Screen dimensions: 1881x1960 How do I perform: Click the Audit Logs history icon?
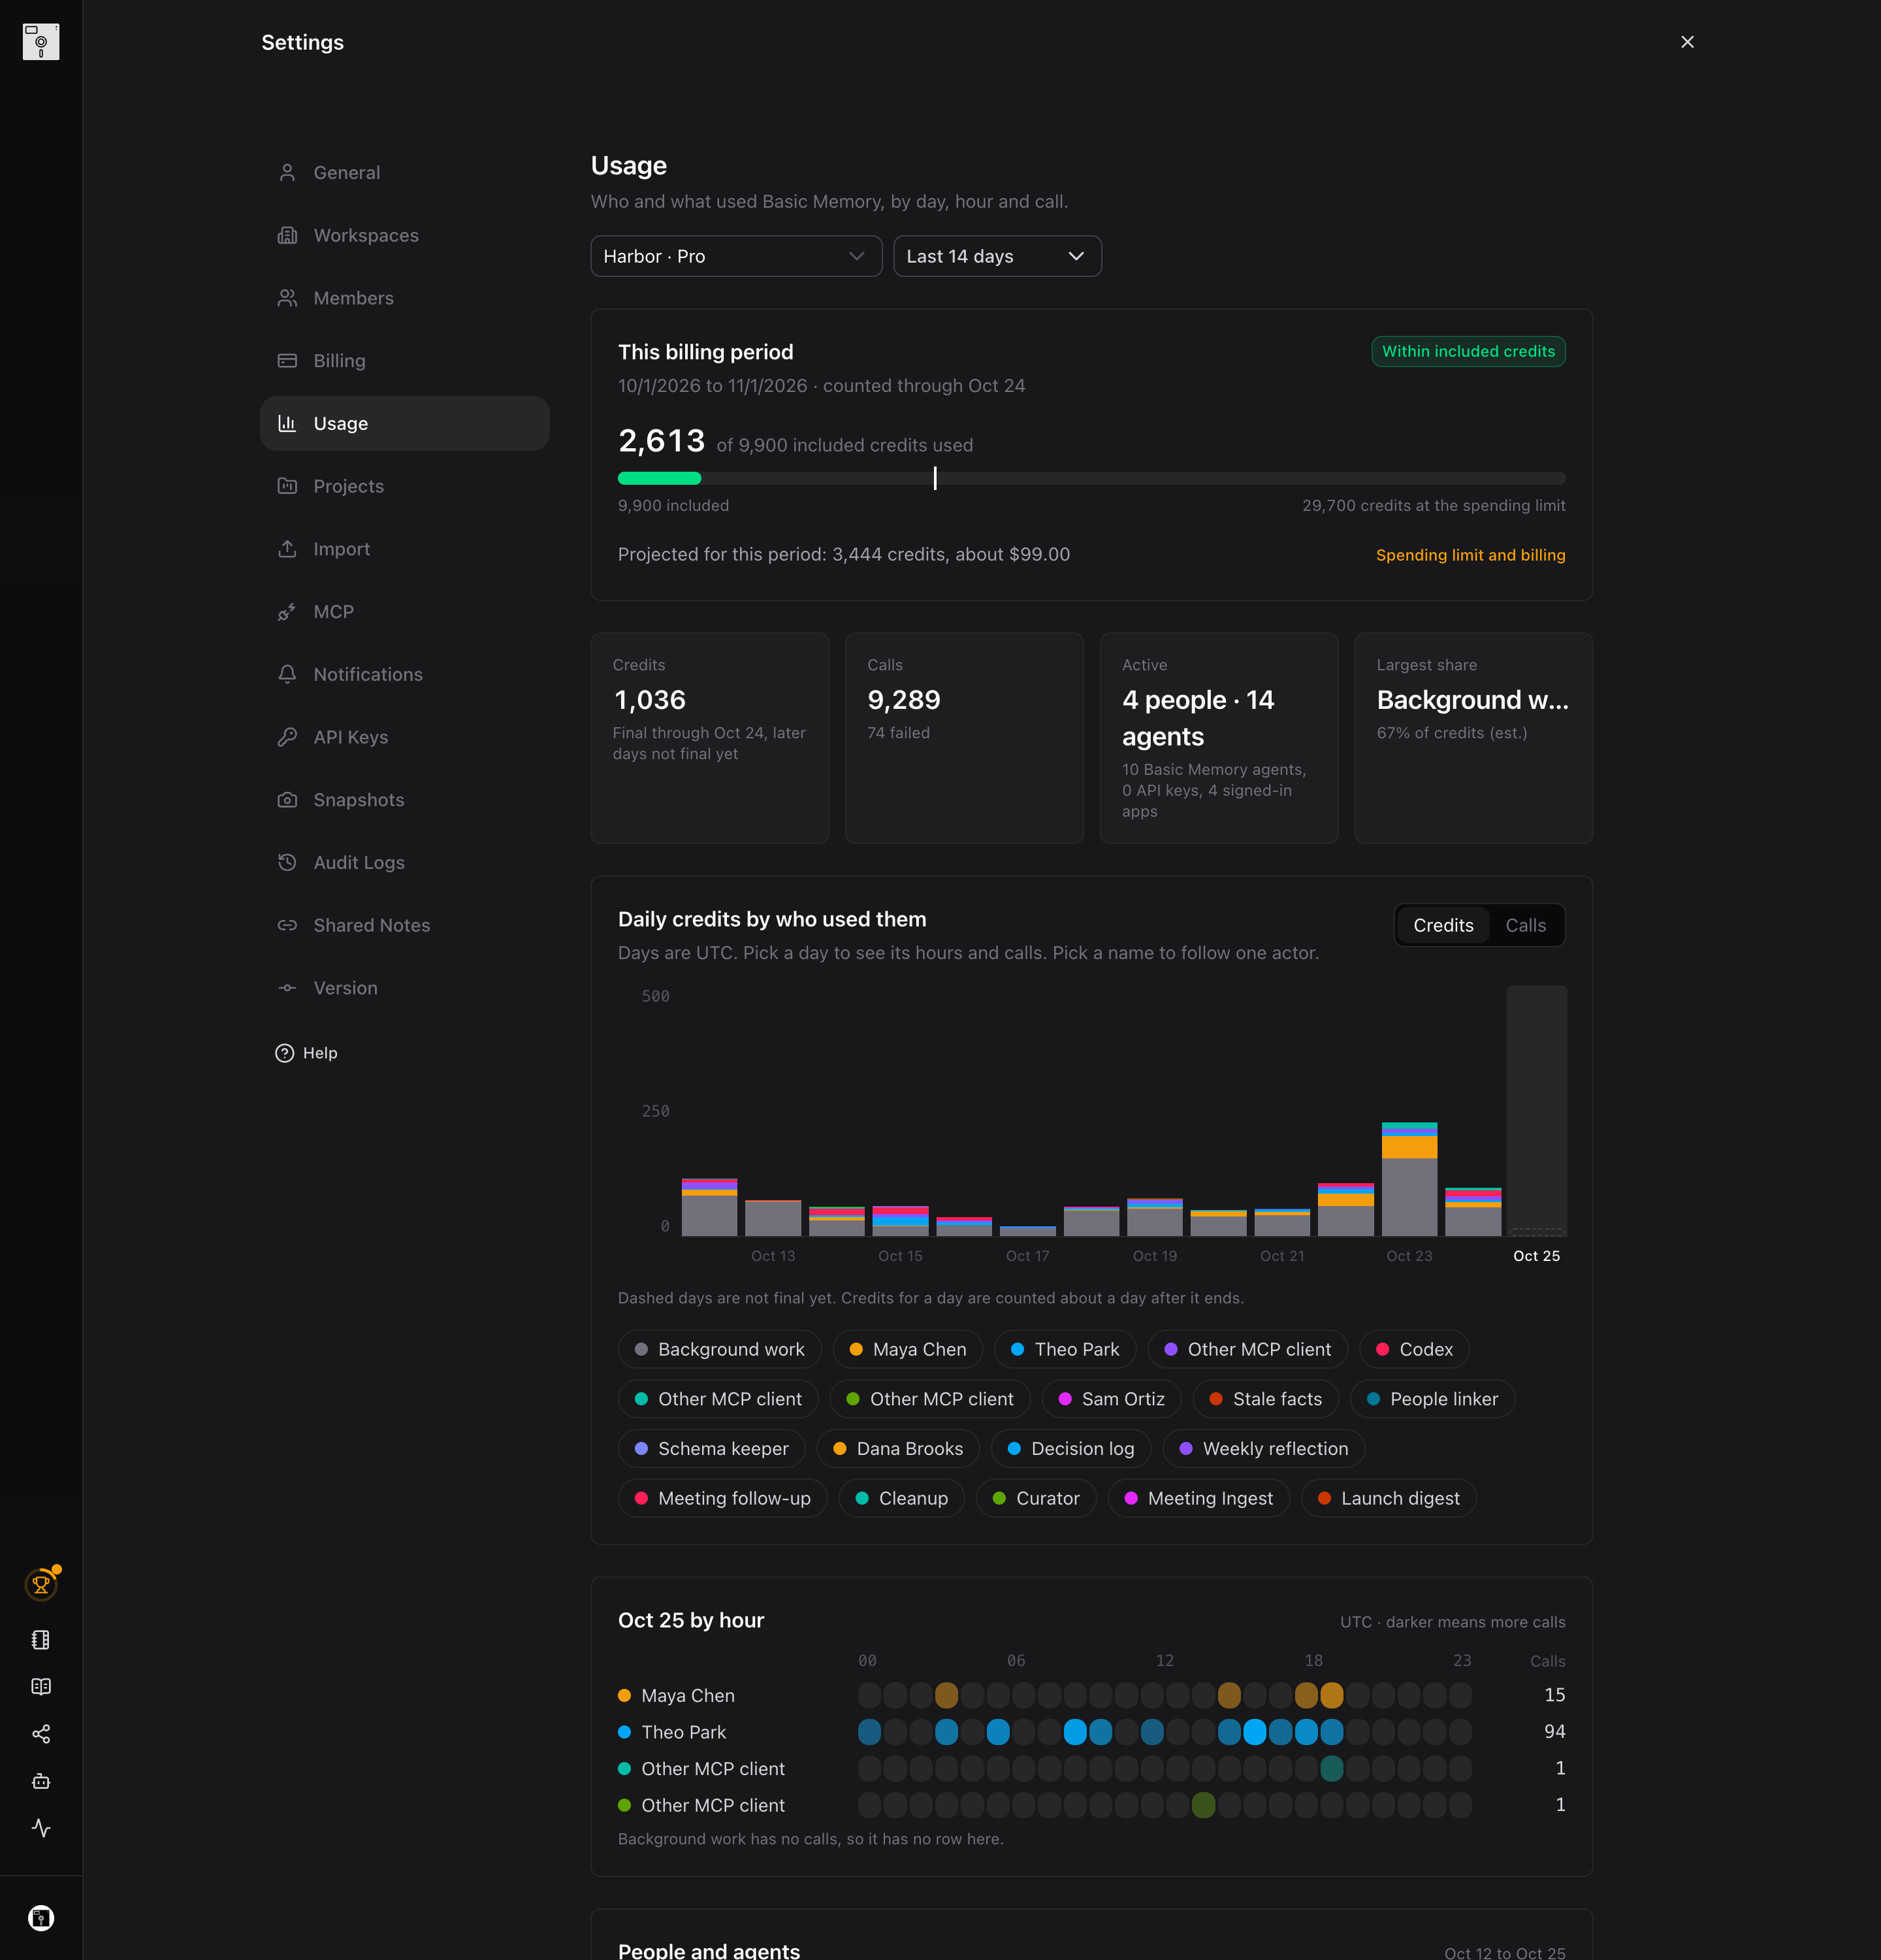tap(287, 862)
